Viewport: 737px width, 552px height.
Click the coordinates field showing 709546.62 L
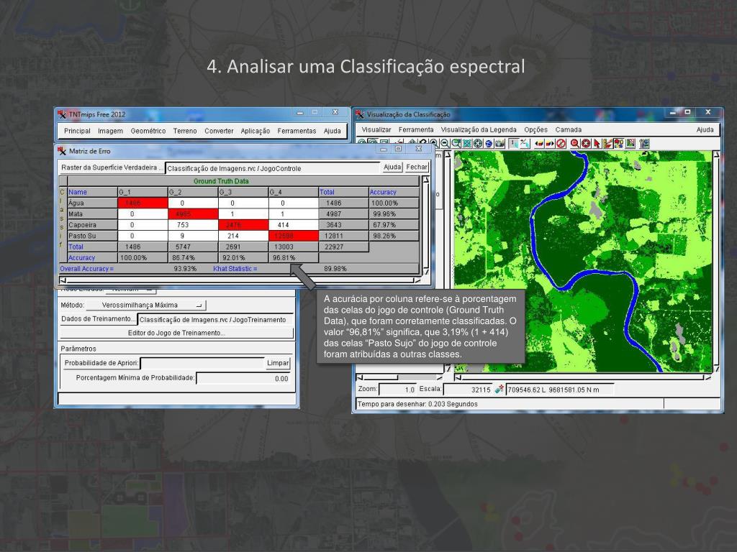tap(559, 390)
